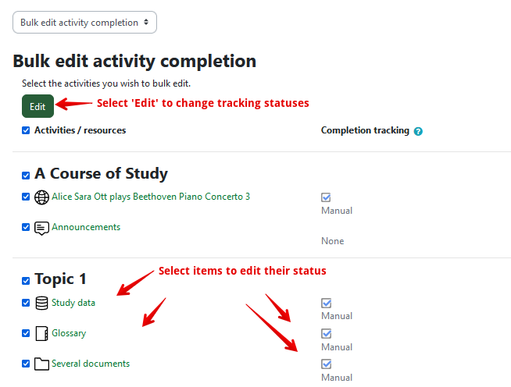This screenshot has width=511, height=387.
Task: Deselect the Glossary activity checkbox
Action: [26, 333]
